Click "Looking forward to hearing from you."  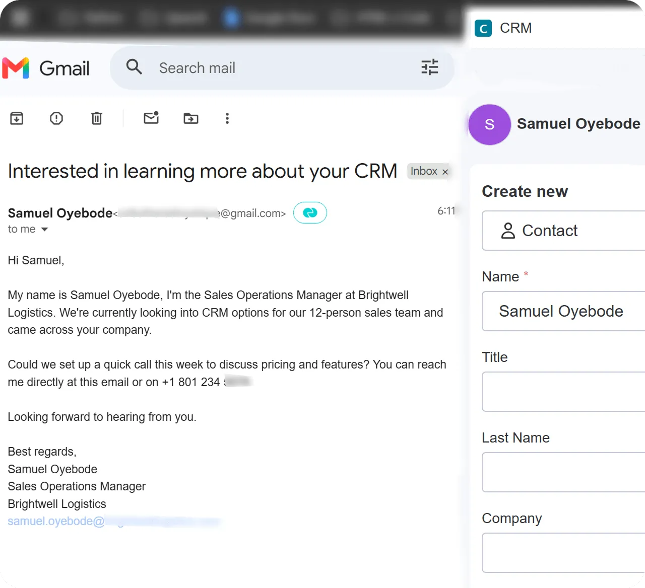(x=102, y=417)
